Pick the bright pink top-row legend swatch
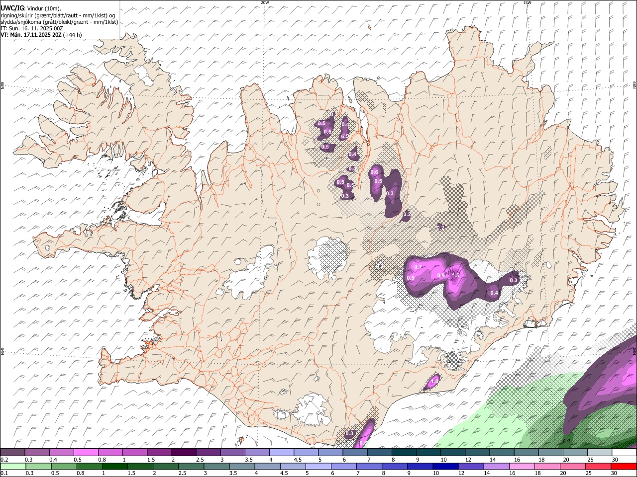The height and width of the screenshot is (477, 637). pos(86,453)
